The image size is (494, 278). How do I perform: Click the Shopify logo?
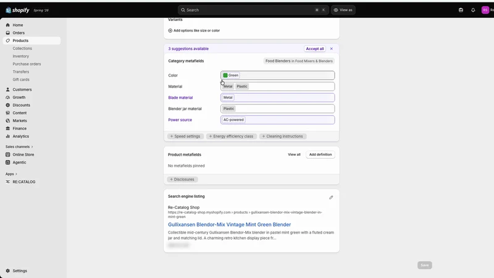coord(17,10)
